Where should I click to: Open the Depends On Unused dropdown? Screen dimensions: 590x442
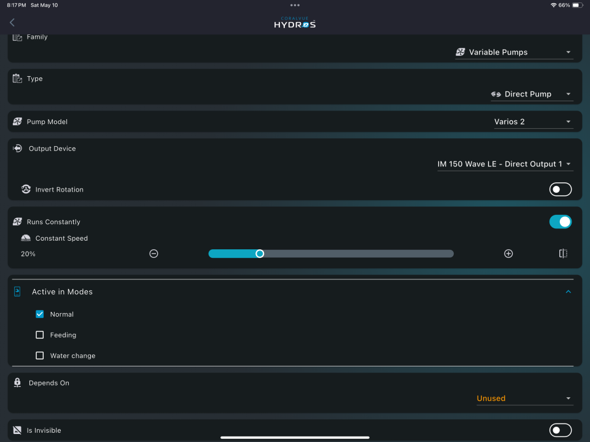525,398
